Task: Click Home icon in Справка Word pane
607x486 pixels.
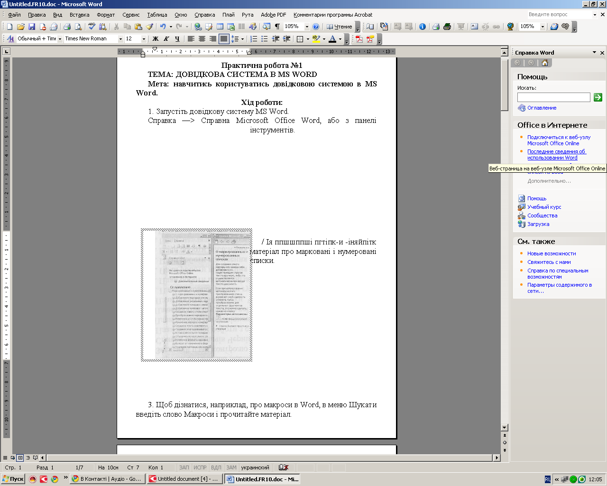Action: (x=544, y=63)
